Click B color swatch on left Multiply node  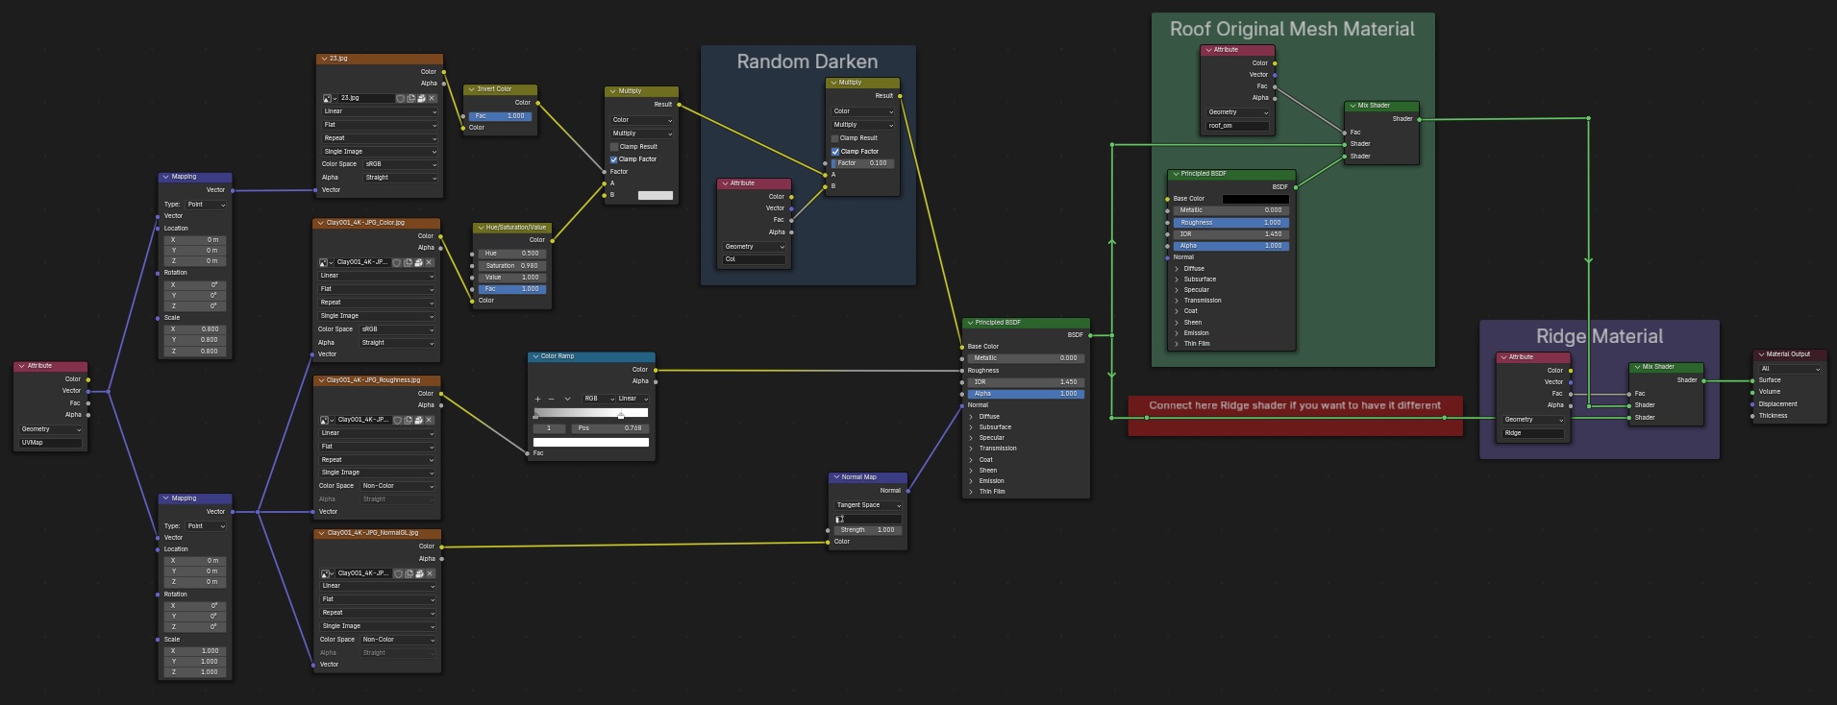656,195
